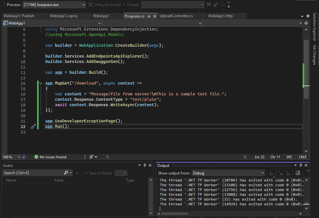Switch to the UploadController.cs tab
This screenshot has width=319, height=218.
176,16
